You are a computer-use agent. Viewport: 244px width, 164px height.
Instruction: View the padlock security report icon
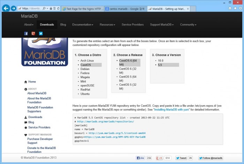[51, 8]
